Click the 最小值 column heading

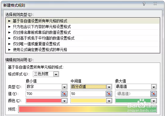(31, 81)
